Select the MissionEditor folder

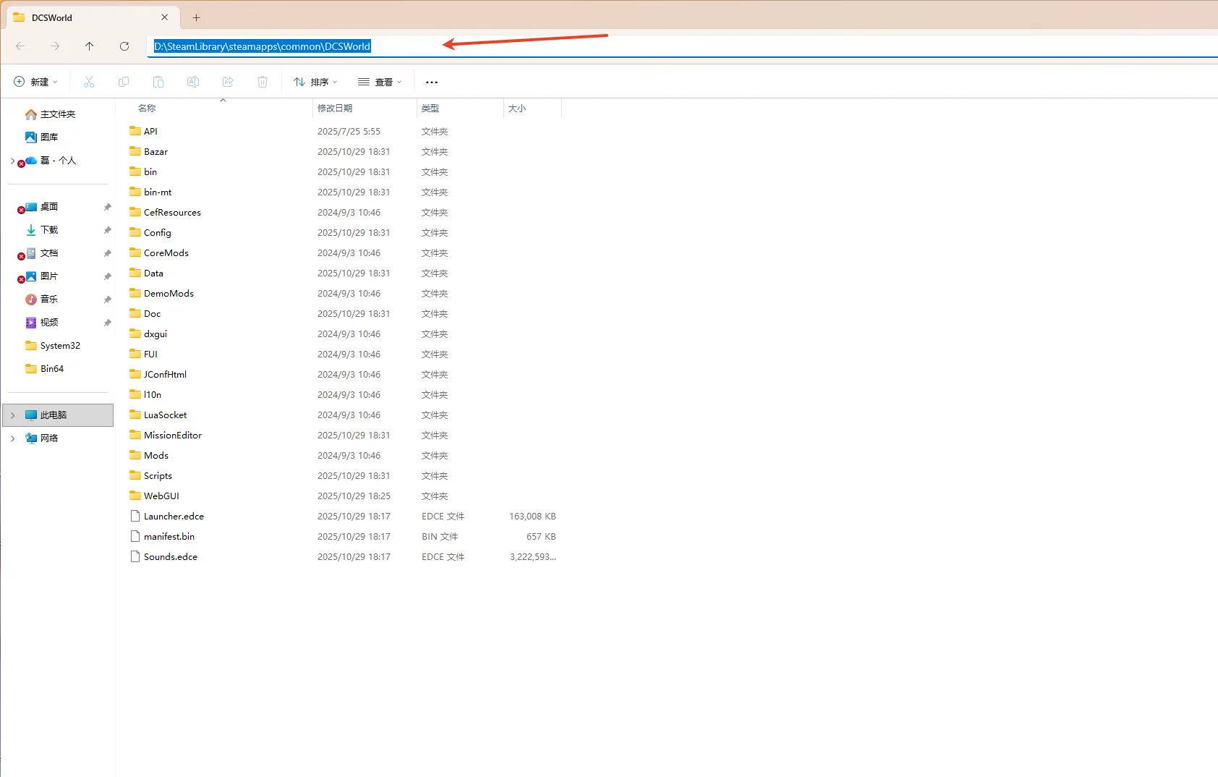tap(173, 436)
